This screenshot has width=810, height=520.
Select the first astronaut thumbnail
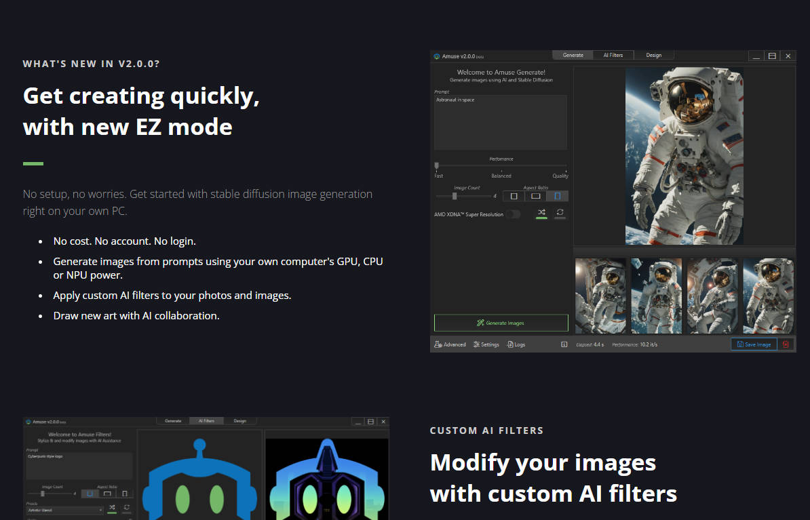click(x=600, y=295)
